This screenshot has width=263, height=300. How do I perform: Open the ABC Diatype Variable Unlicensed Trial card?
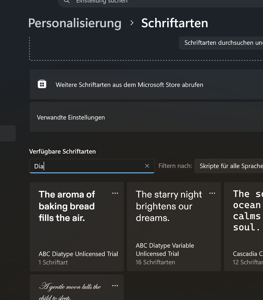[174, 226]
